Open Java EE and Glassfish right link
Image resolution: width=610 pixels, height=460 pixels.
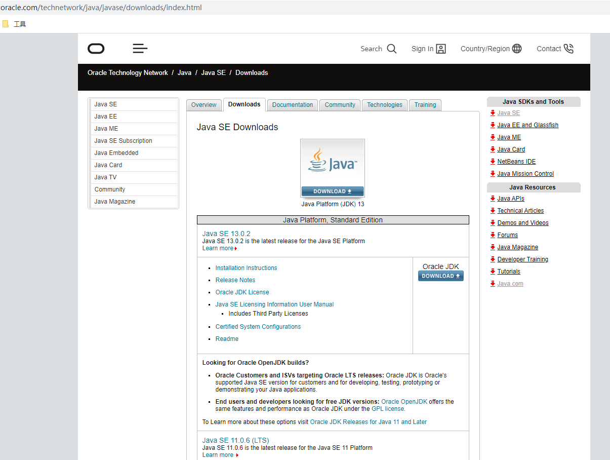pyautogui.click(x=528, y=125)
